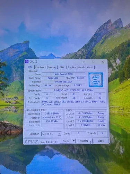Click the Bus Speed value 100.52 MHz
The height and width of the screenshot is (174, 130).
pyautogui.click(x=52, y=121)
